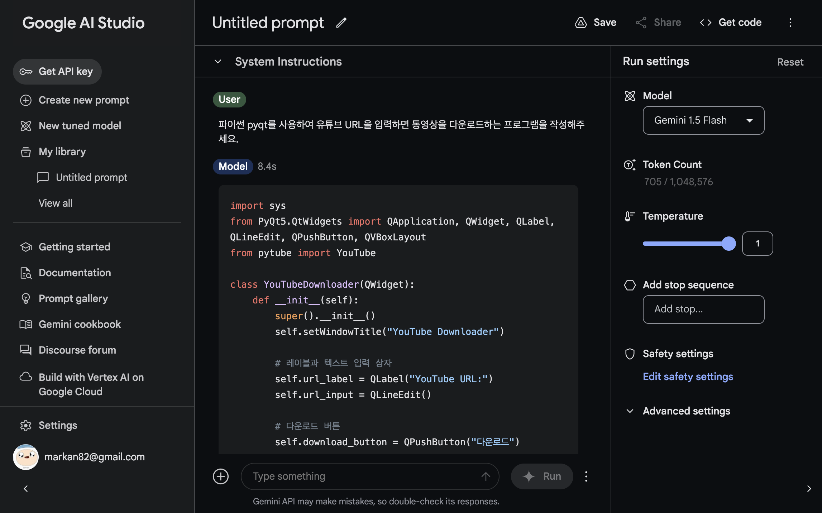Click the Get API key button
Screen dimensions: 822x513
click(57, 72)
